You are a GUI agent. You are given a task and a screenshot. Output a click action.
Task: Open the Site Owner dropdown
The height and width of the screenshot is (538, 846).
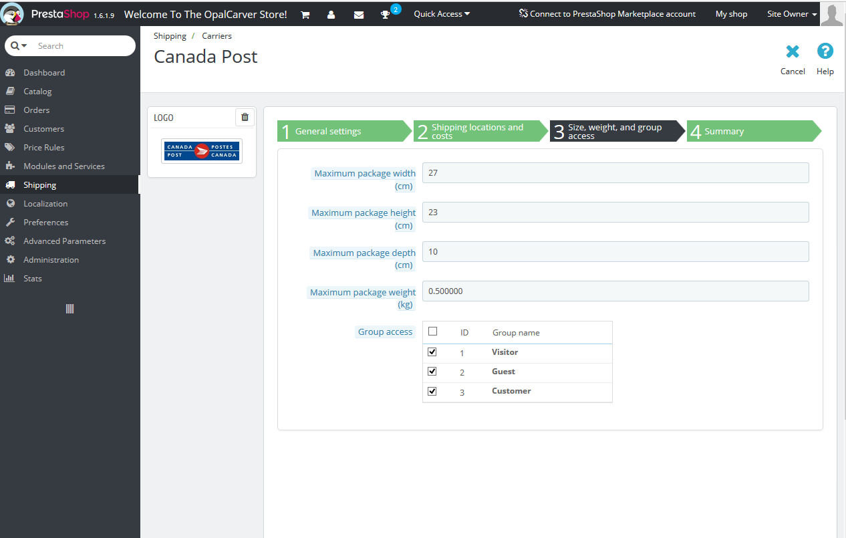792,13
